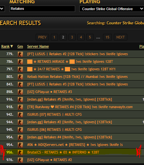Click rank number 945.
144x165 pixels.
pos(10,130)
